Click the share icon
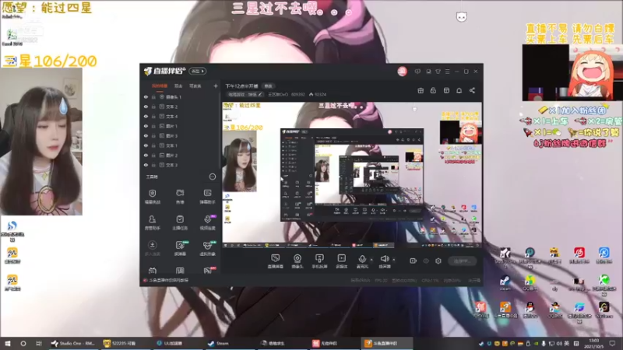This screenshot has width=623, height=350. click(x=472, y=90)
